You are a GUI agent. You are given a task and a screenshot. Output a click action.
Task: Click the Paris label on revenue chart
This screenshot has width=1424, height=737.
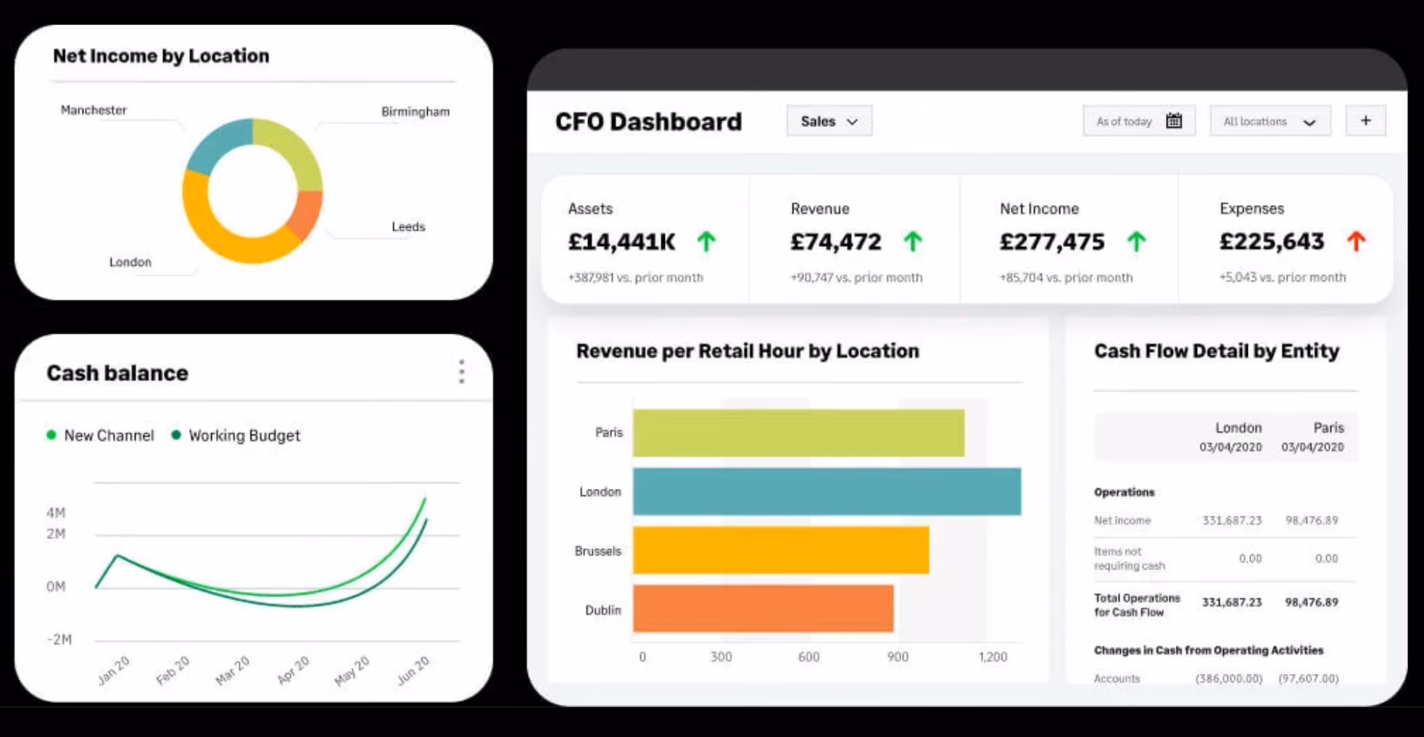click(x=609, y=432)
